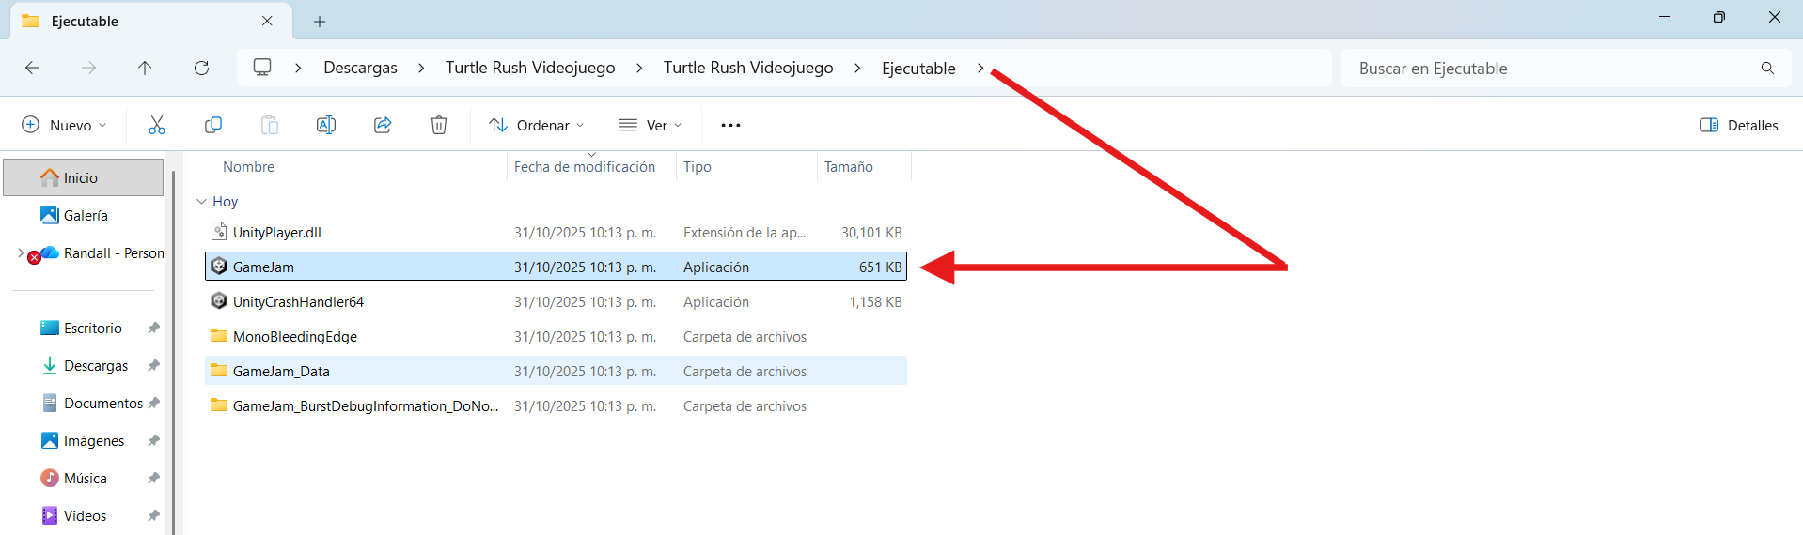Navigate to Descargas breadcrumb
Screen dimensions: 1803x535
coord(360,68)
